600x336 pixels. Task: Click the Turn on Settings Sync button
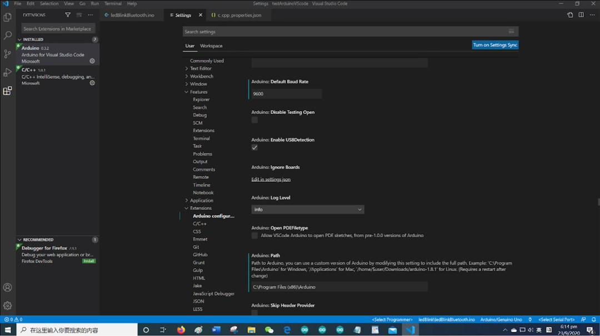(x=495, y=44)
